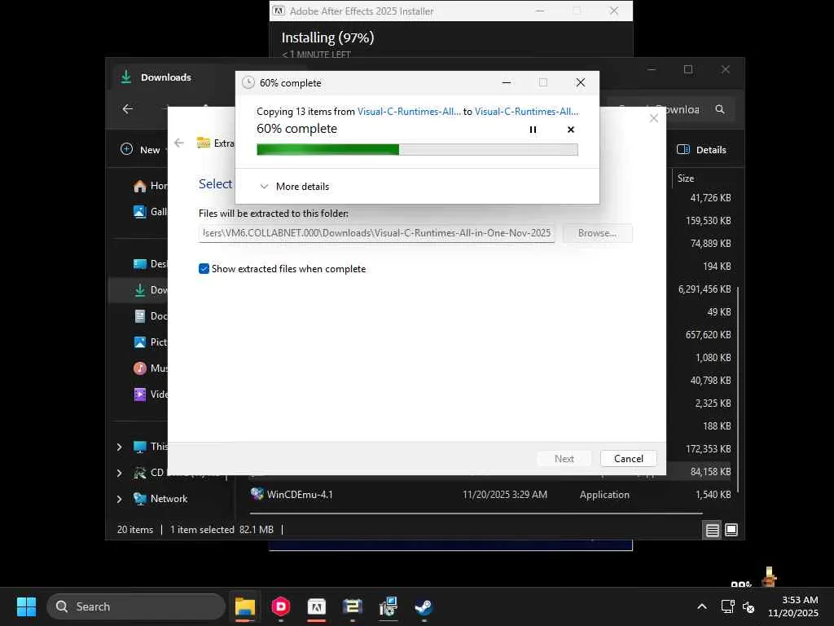Open Steam from the taskbar
Image resolution: width=834 pixels, height=626 pixels.
[424, 606]
